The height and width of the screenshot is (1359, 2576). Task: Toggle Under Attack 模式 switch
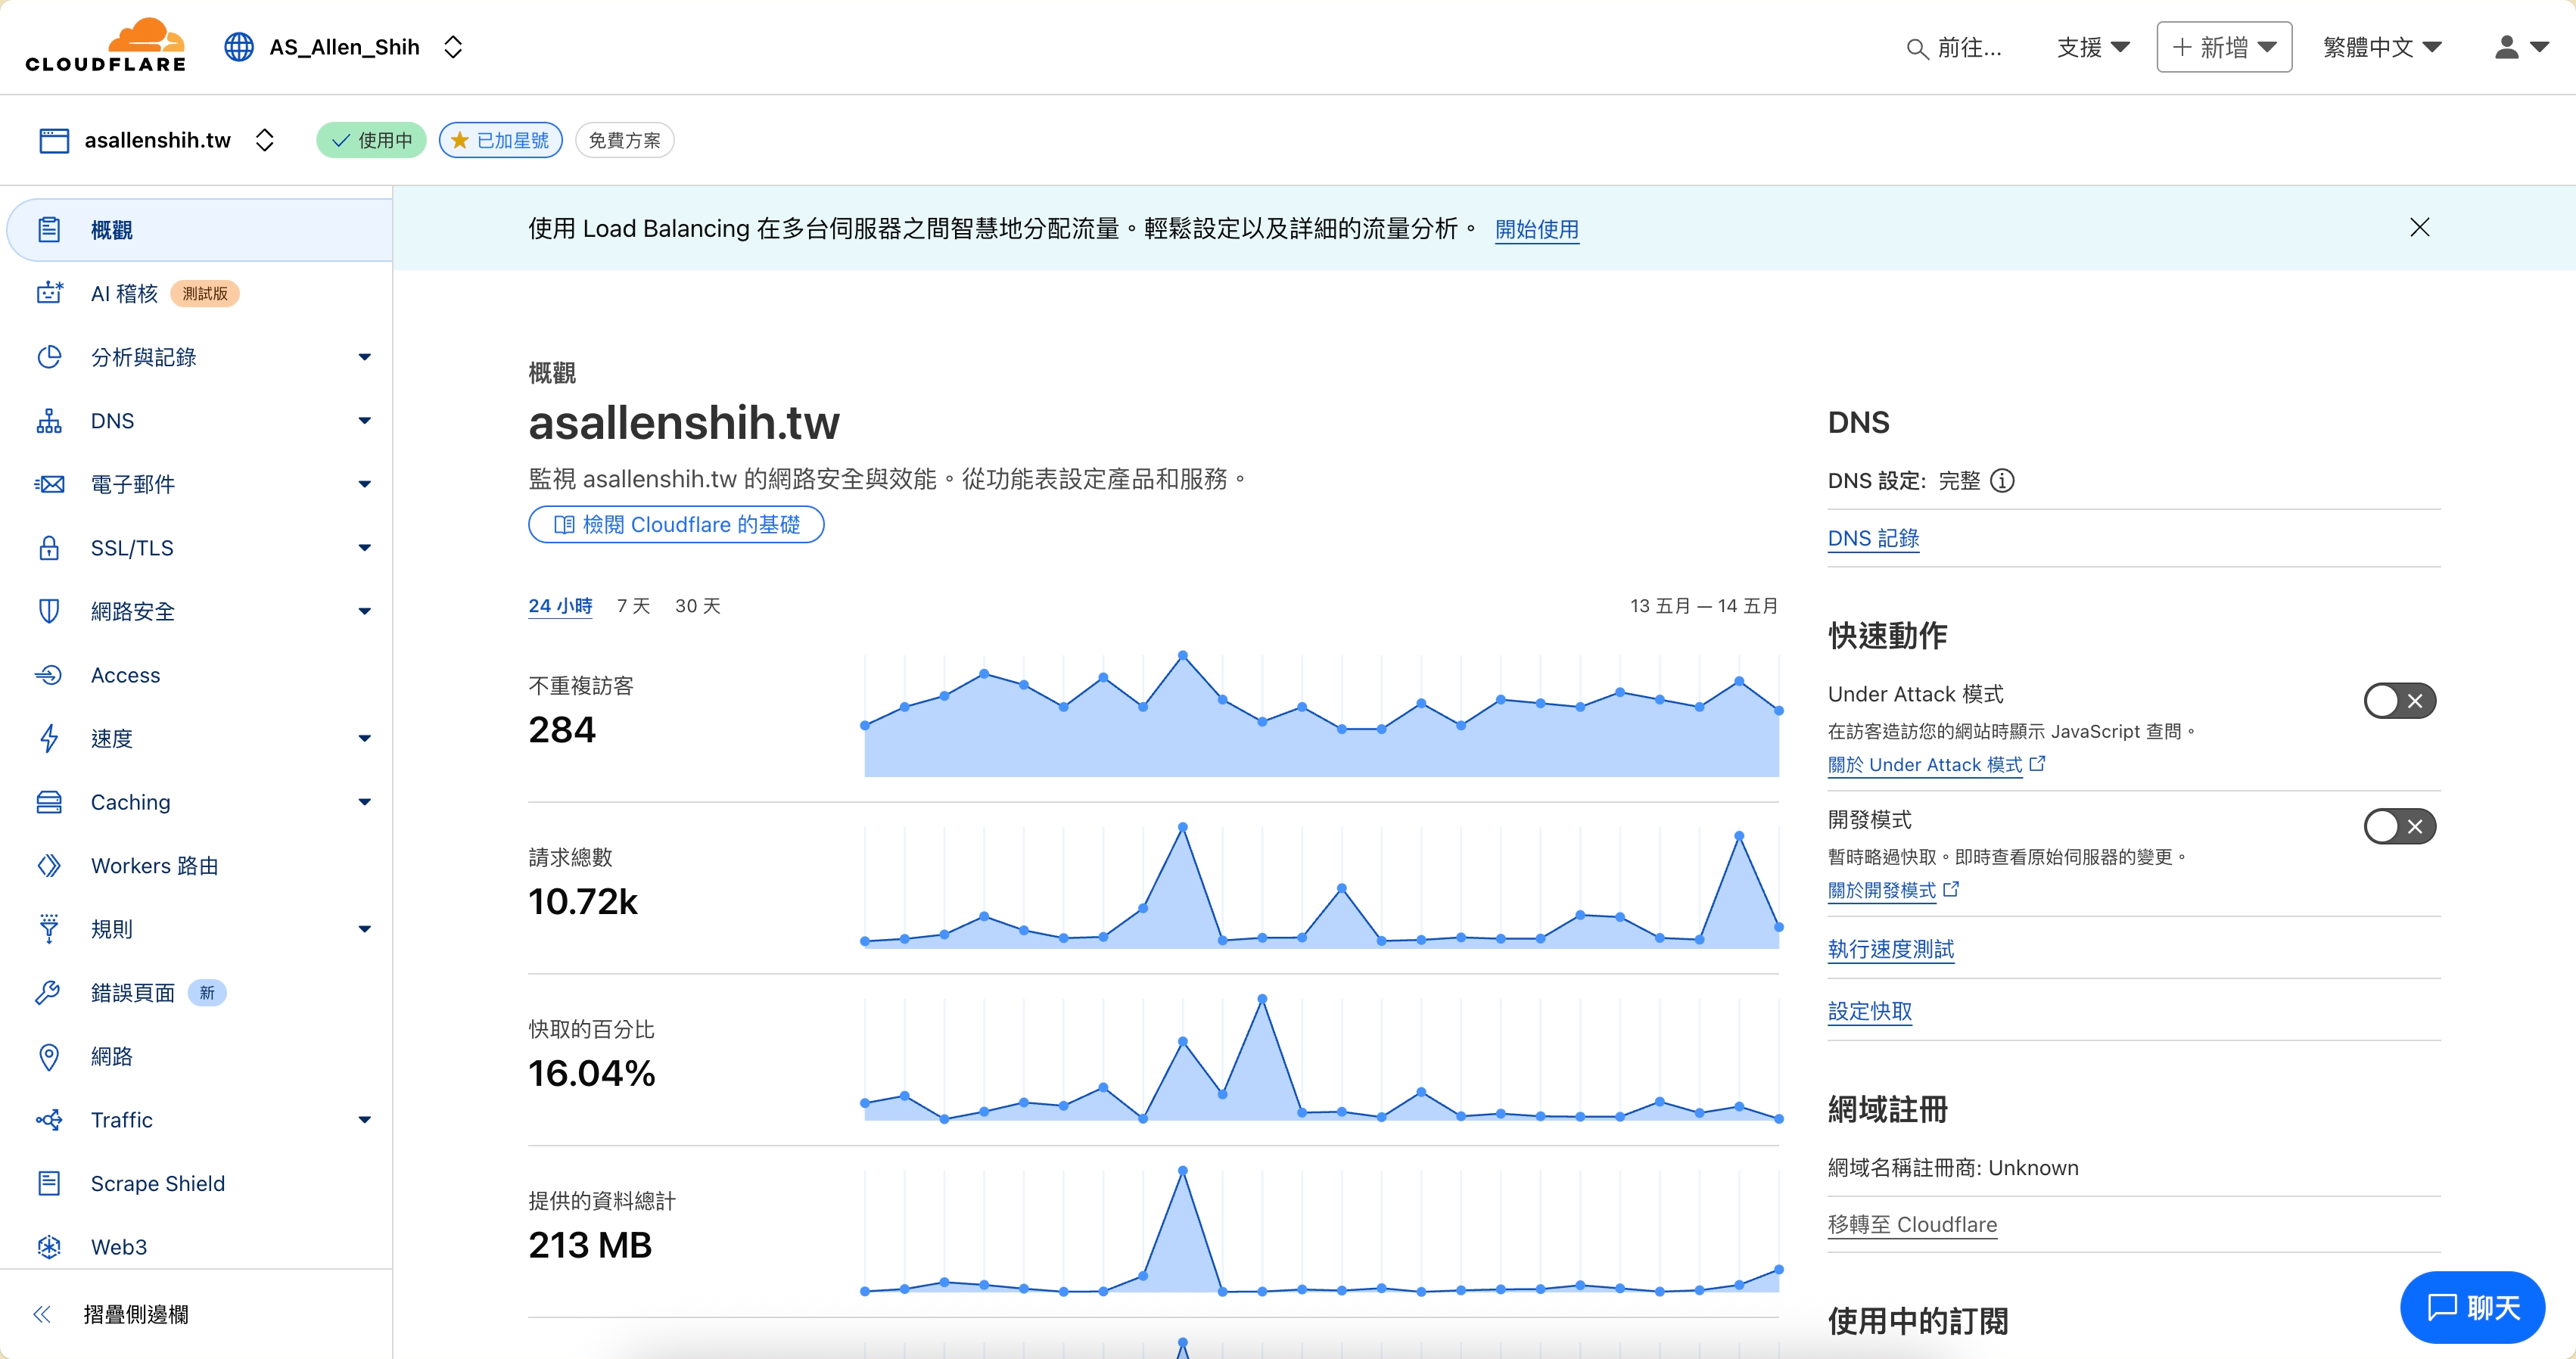click(x=2399, y=701)
